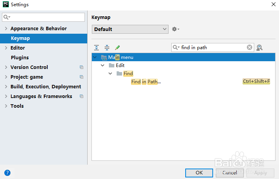Click the Expand All icon in keymap toolbar
The image size is (279, 179).
point(96,48)
